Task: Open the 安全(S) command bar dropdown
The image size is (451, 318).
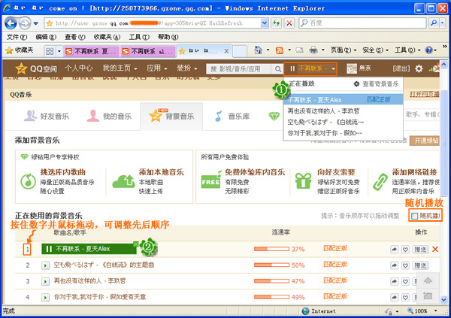Action: (376, 50)
